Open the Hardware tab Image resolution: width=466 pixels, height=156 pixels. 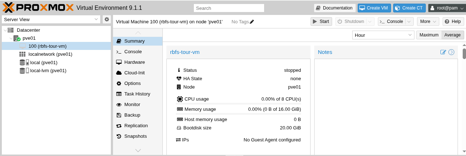click(x=138, y=62)
